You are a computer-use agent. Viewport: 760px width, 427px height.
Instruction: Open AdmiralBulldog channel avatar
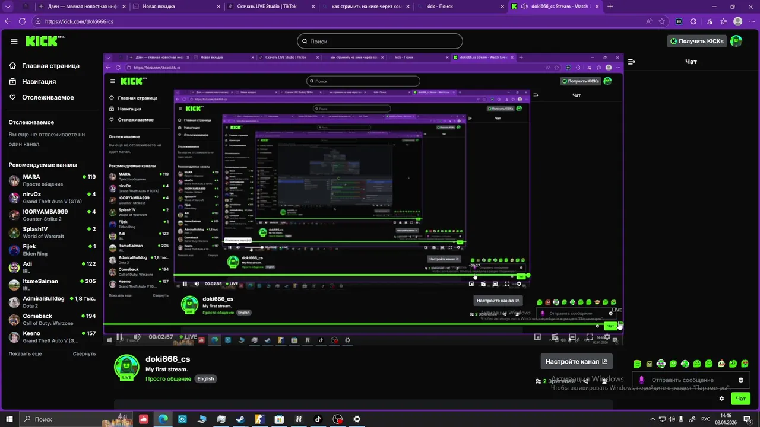(14, 302)
